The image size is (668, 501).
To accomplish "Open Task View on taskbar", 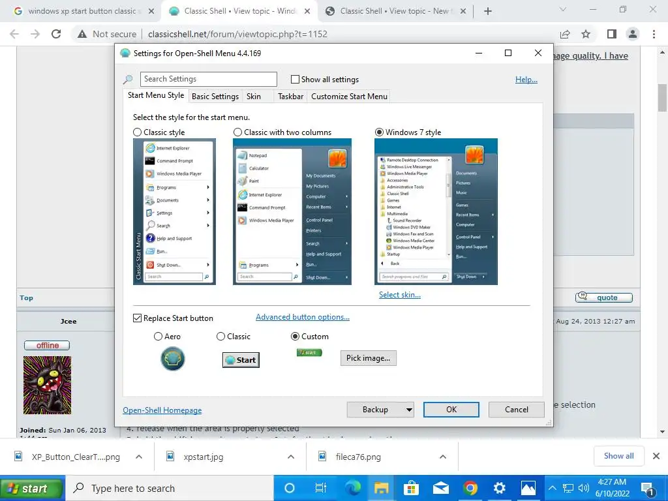I will click(320, 488).
